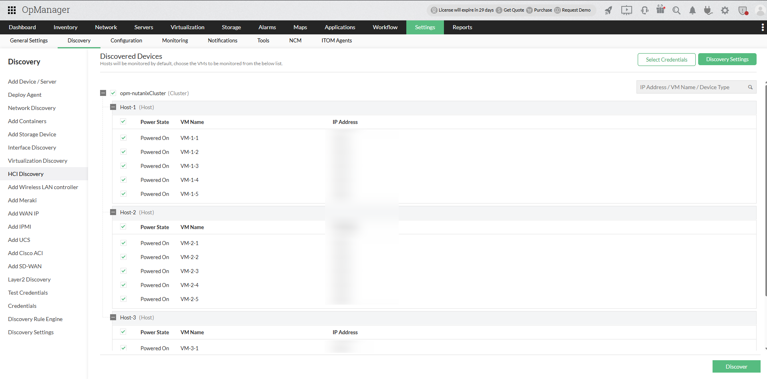Click the rocket quick-start icon
767x379 pixels.
(x=608, y=10)
